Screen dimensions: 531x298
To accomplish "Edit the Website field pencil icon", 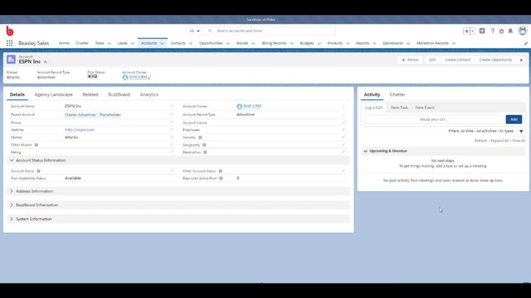I will pyautogui.click(x=172, y=130).
